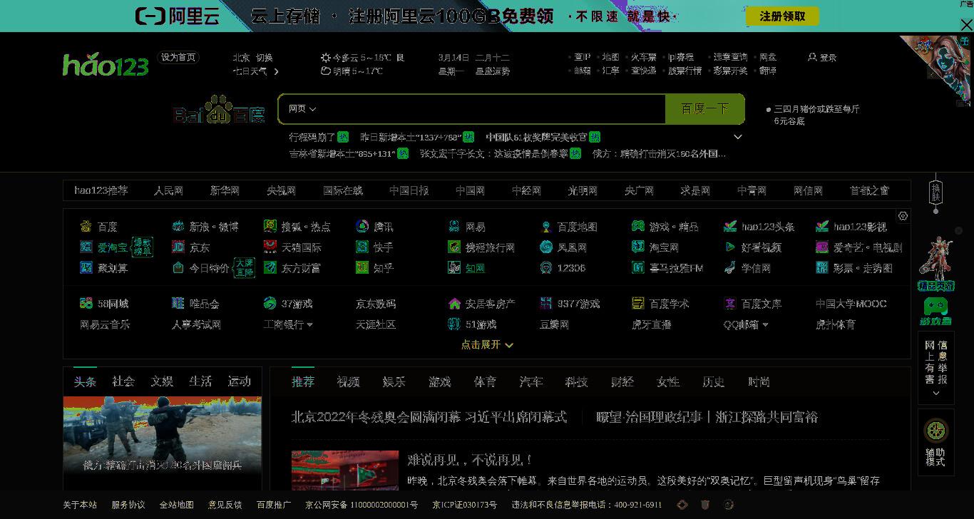
Task: Switch city via 切换 link
Action: [x=264, y=58]
